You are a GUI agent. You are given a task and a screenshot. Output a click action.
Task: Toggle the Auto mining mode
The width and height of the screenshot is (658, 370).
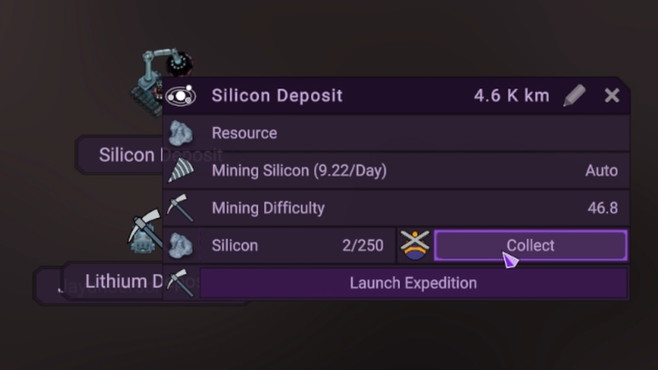[601, 171]
